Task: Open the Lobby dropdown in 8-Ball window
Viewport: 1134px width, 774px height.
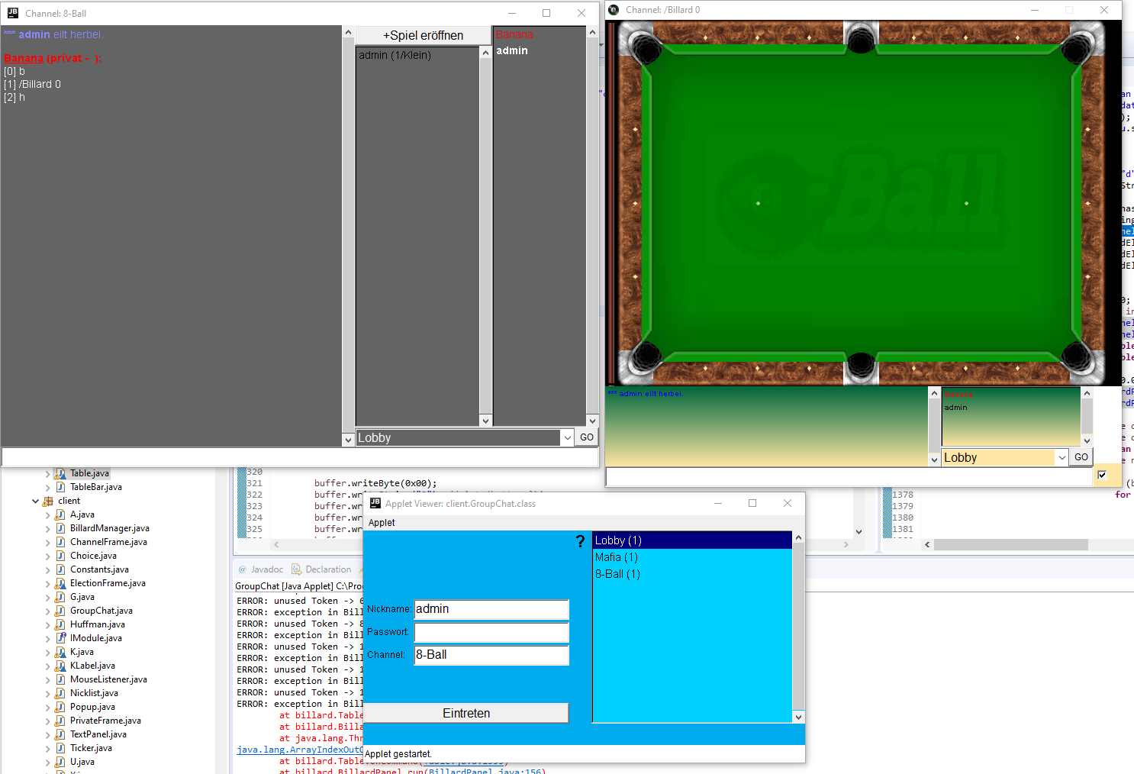Action: [567, 438]
